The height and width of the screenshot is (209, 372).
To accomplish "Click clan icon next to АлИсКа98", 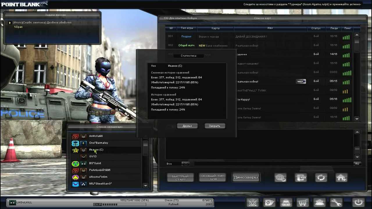I will [75, 136].
